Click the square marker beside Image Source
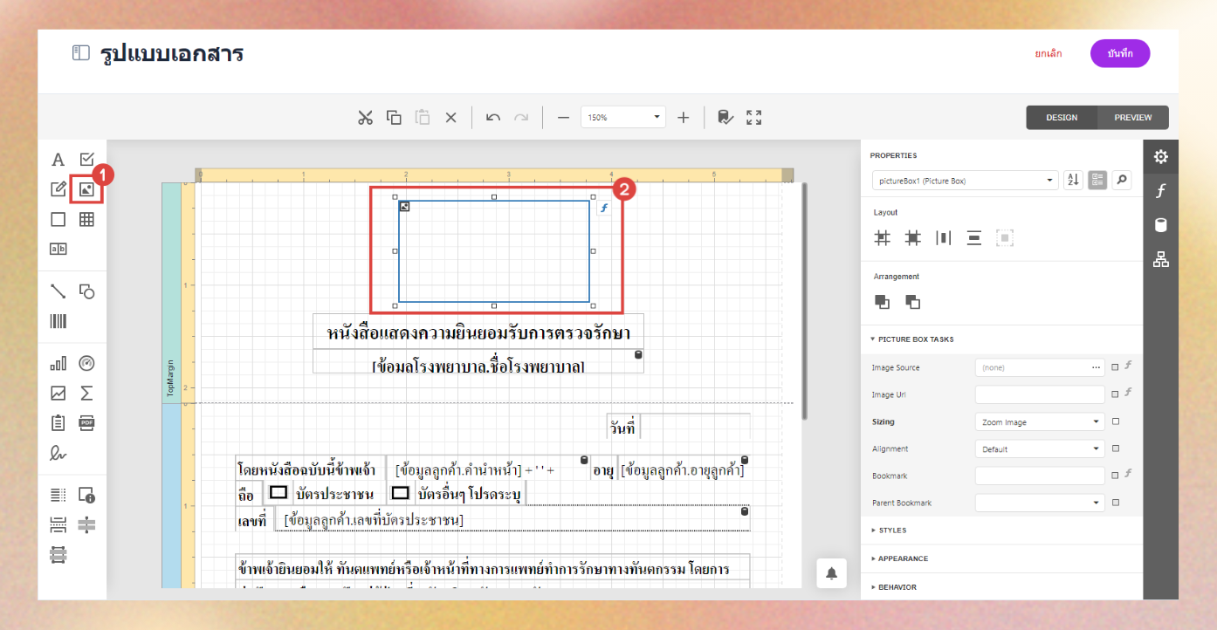 pos(1115,368)
